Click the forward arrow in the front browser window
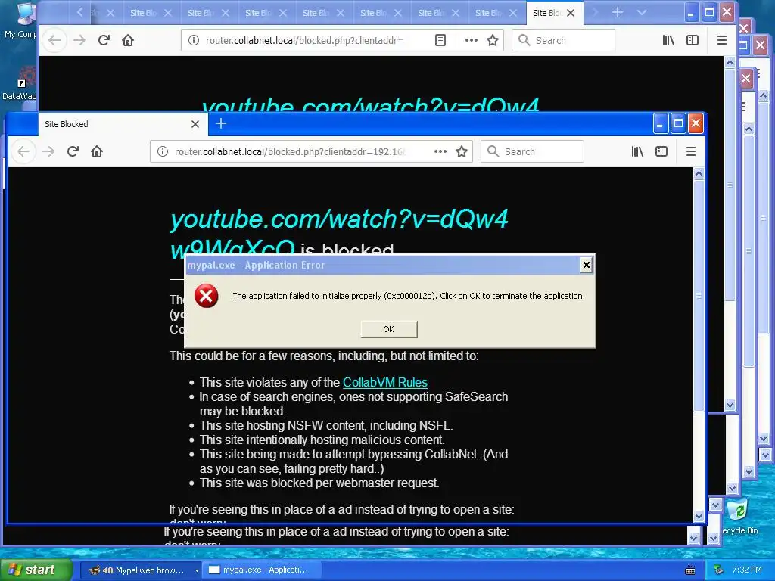775x581 pixels. pos(48,151)
